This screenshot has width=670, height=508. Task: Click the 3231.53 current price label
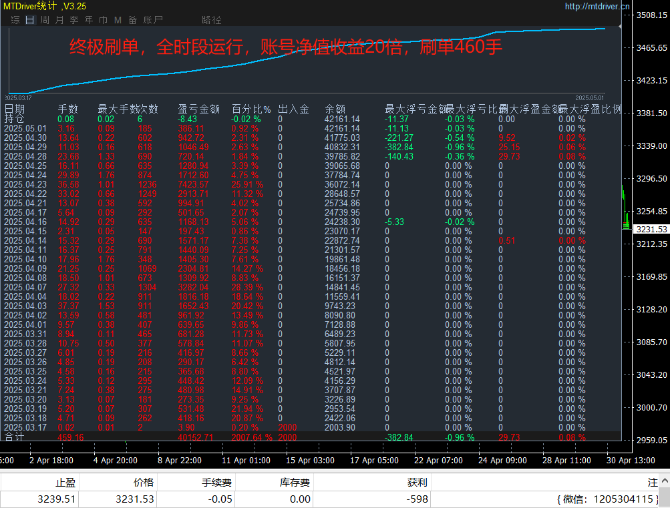pos(651,229)
